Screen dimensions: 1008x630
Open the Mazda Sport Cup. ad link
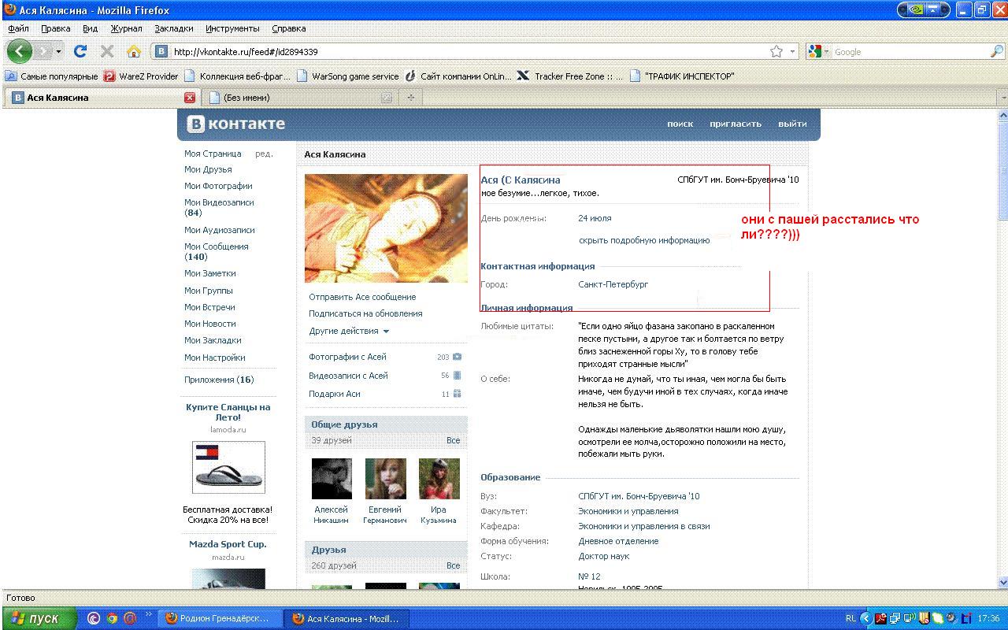pos(228,544)
